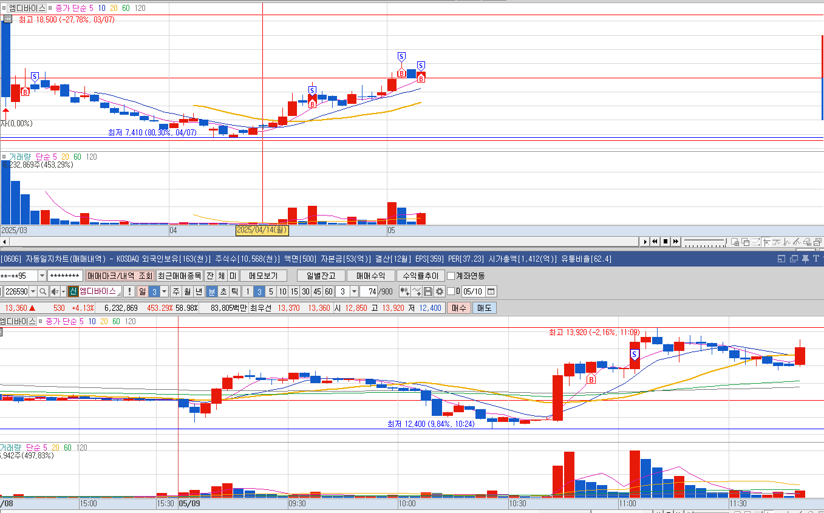Click the add indicator chart icon

click(x=404, y=291)
